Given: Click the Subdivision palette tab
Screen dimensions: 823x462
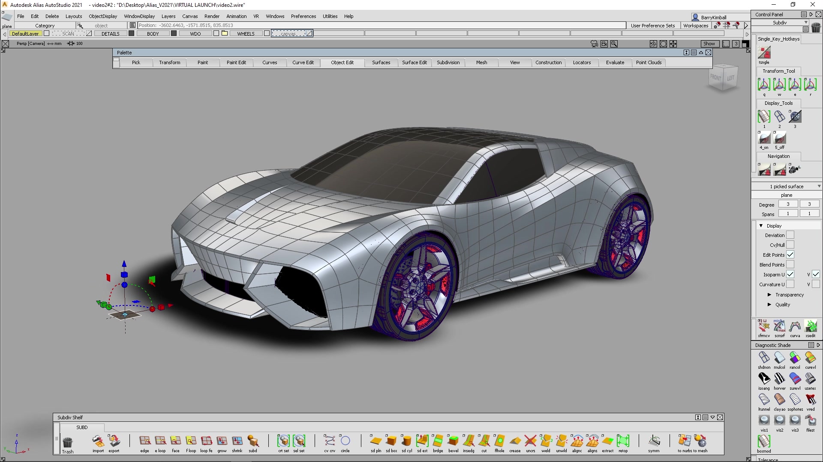Looking at the screenshot, I should (x=448, y=62).
